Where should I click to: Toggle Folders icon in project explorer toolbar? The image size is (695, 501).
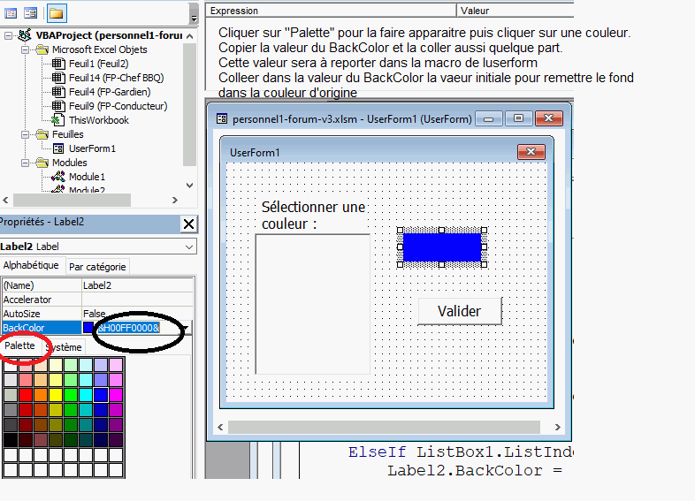coord(56,13)
